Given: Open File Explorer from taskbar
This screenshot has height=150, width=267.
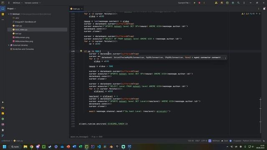Looking at the screenshot, I should (25, 147).
